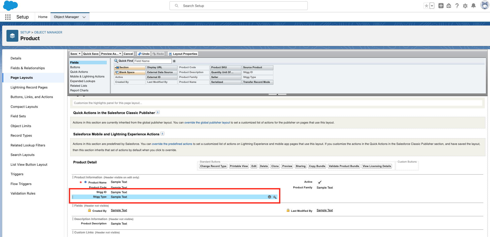Open the Setup gear menu
Screen dimensions: 490x237
[x=465, y=6]
